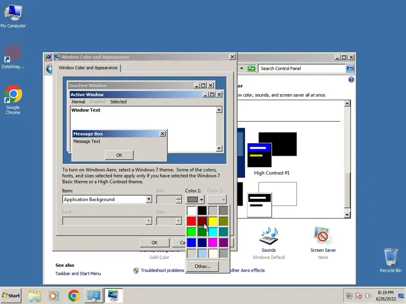Screen dimensions: 406x304
Task: Click the OK button of the dialog
Action: [155, 243]
